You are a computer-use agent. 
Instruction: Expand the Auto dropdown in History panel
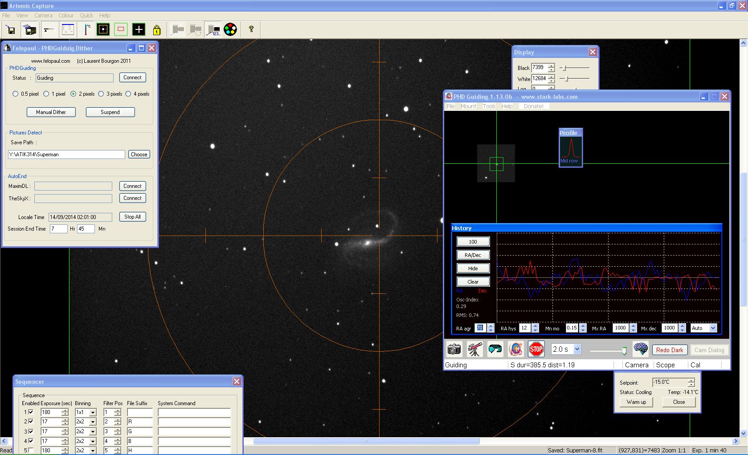pos(713,328)
